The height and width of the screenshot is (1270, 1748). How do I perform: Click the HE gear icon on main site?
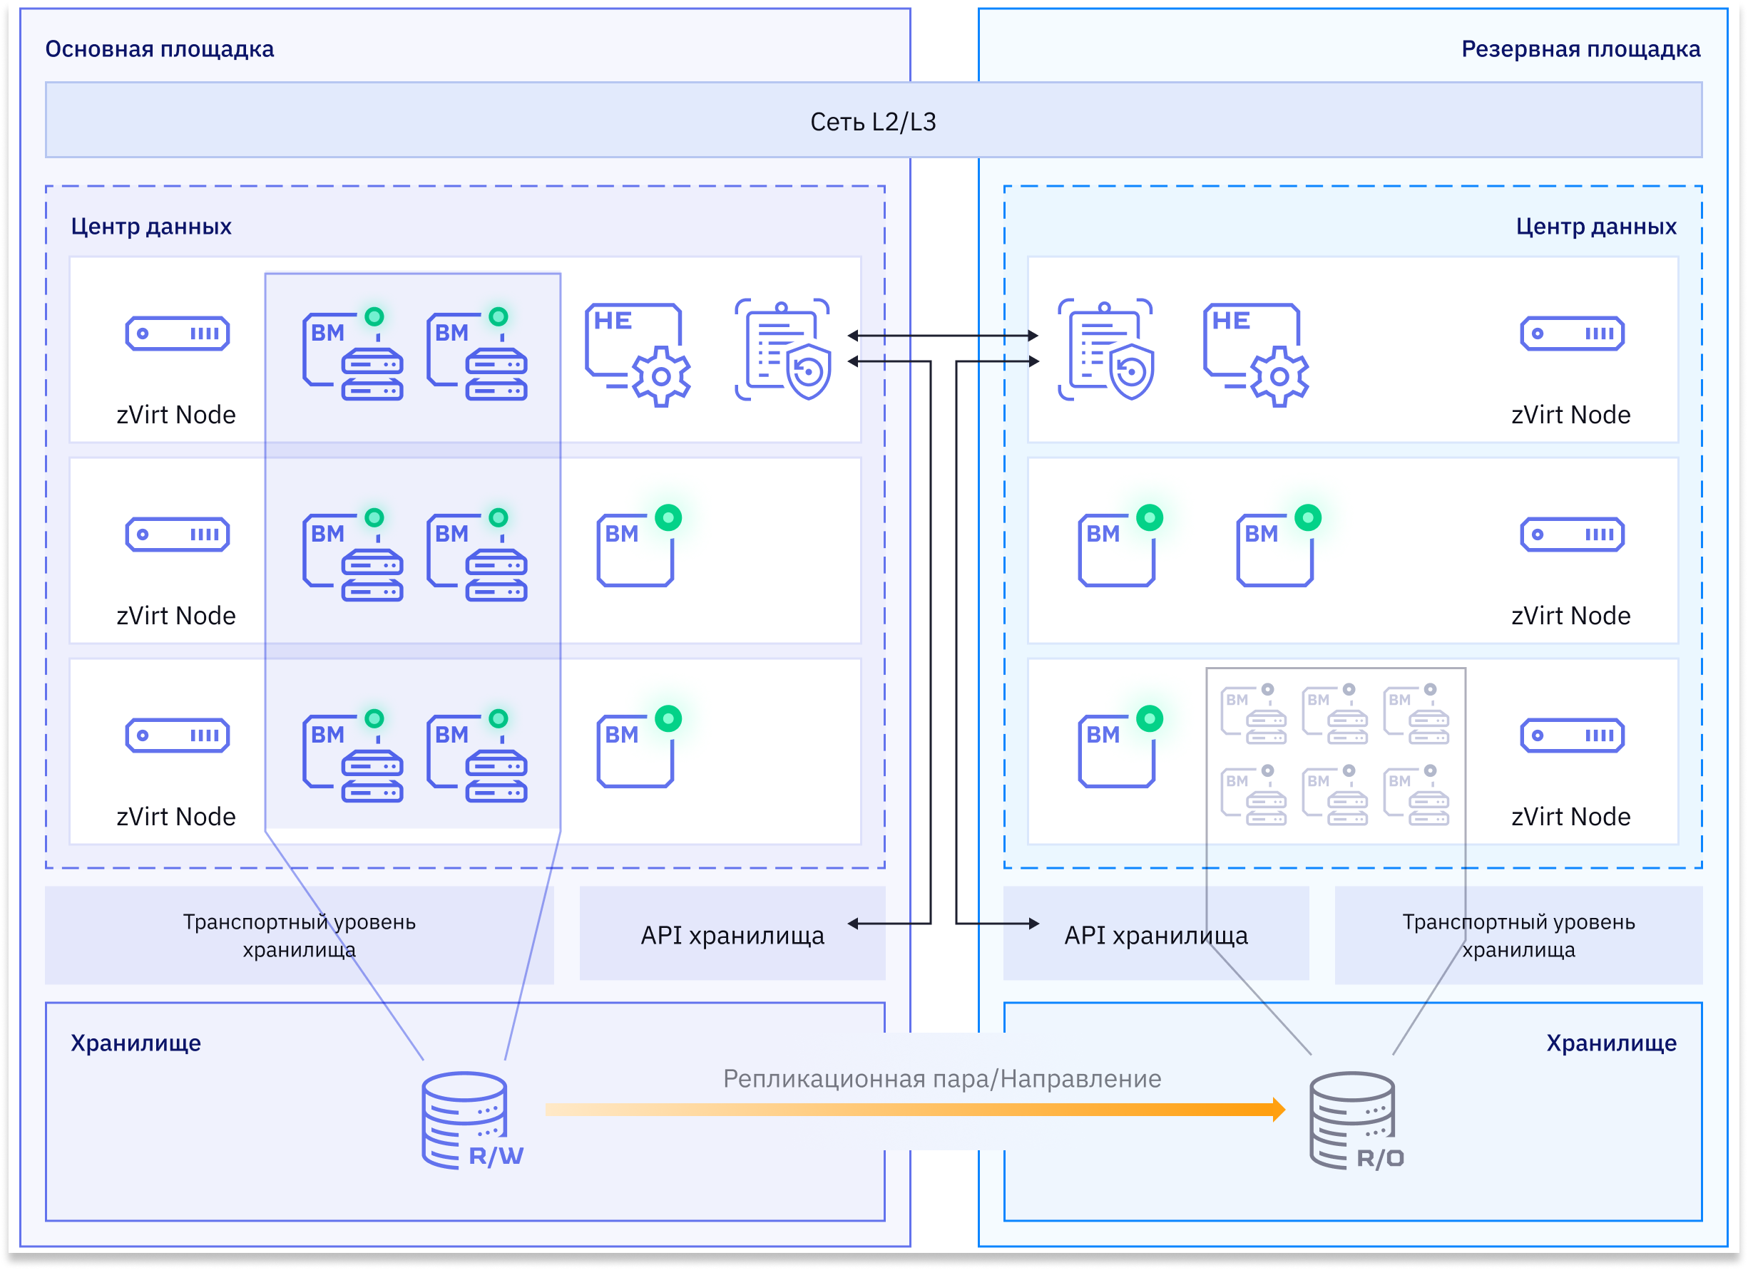638,355
